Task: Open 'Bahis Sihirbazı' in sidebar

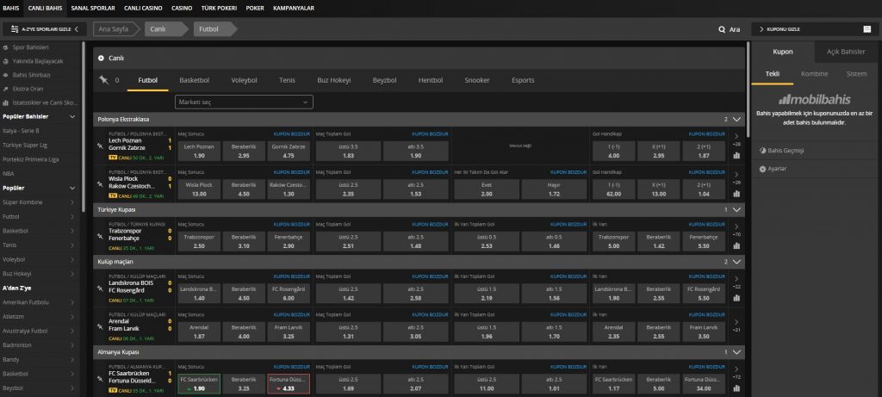Action: tap(32, 75)
